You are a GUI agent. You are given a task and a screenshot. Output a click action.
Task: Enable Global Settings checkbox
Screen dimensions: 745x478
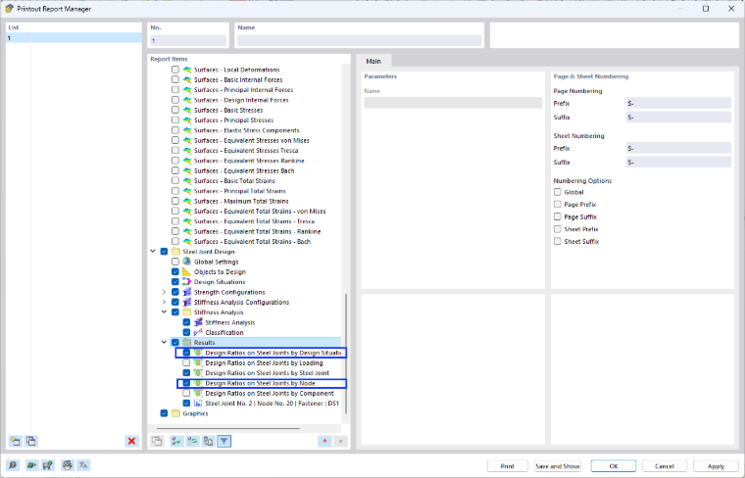(x=175, y=262)
